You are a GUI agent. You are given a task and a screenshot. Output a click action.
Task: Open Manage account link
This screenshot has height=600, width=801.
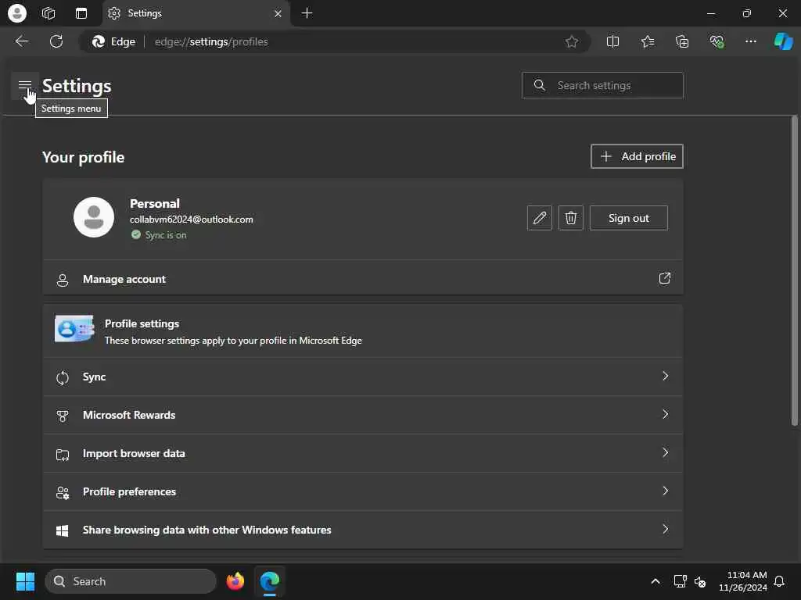pyautogui.click(x=363, y=279)
